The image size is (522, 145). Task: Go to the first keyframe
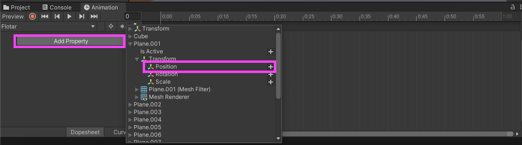pos(45,16)
